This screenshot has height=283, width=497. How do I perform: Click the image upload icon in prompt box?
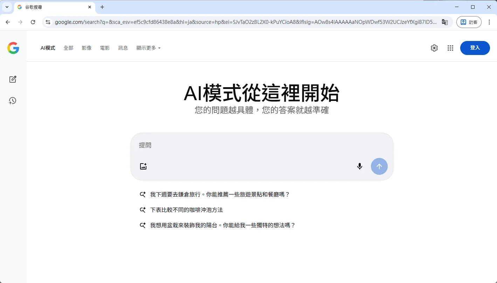tap(143, 166)
